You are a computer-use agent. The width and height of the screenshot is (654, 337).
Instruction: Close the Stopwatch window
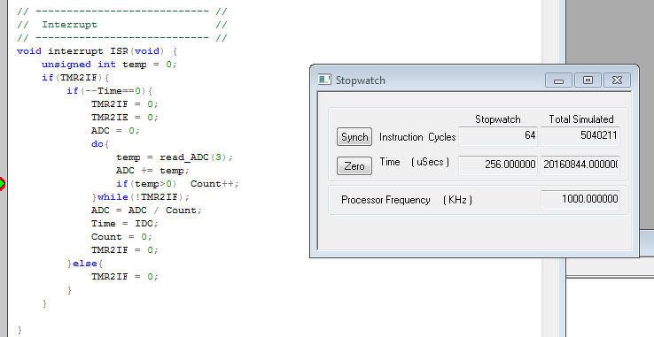pos(617,80)
